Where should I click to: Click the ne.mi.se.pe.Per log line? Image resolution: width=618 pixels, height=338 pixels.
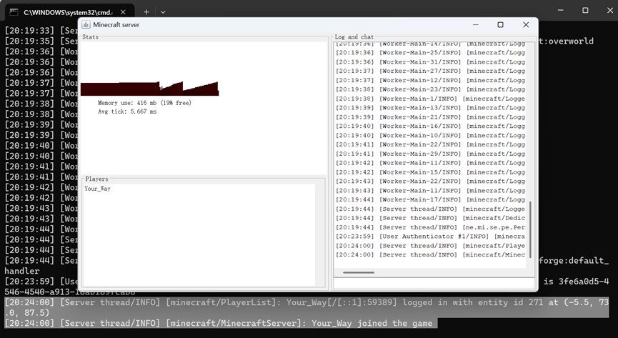[x=430, y=227]
